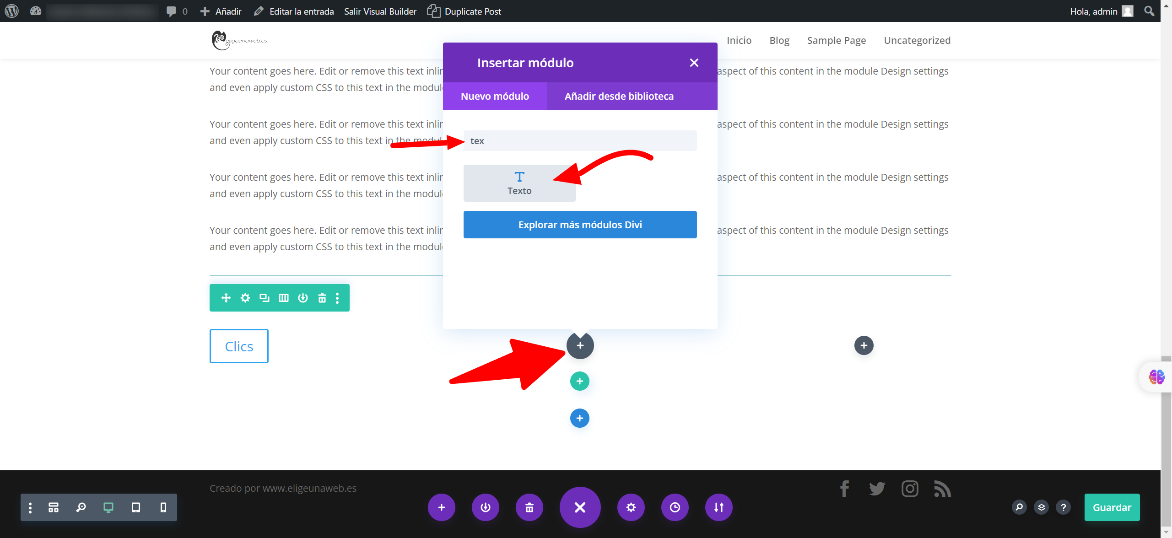Enable desktop view mode

(108, 507)
